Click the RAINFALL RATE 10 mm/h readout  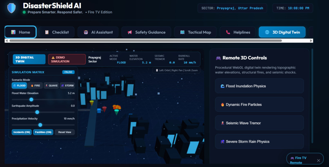(187, 59)
